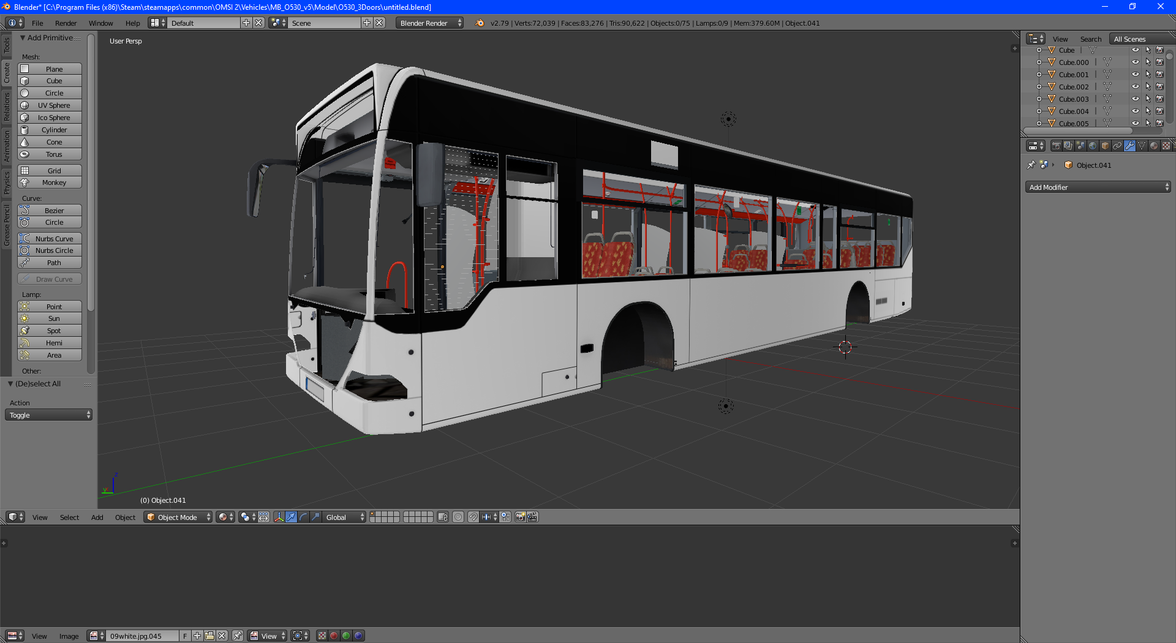The image size is (1176, 643).
Task: Open the Render menu in top bar
Action: (66, 23)
